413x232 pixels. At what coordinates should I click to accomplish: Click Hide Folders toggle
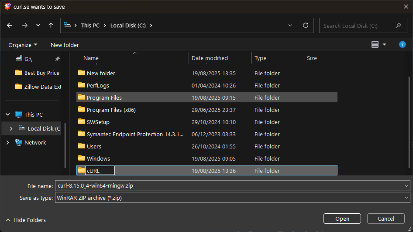coord(26,220)
